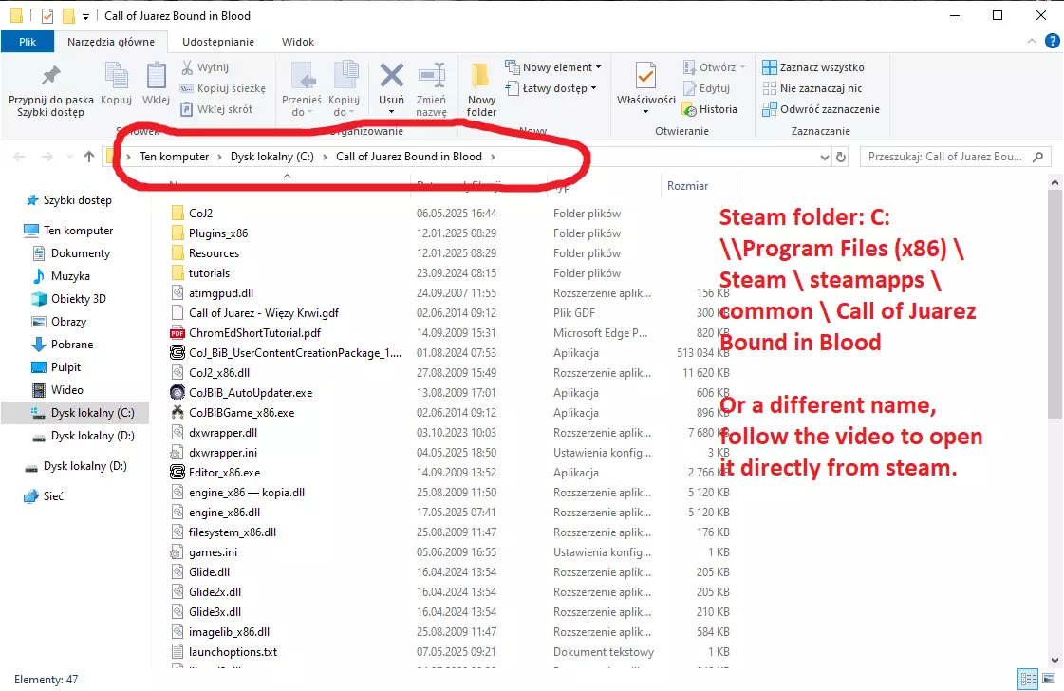The width and height of the screenshot is (1064, 691).
Task: Click Kopiuj ścieżkę option
Action: (222, 88)
